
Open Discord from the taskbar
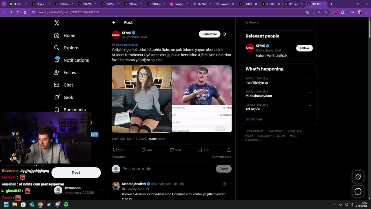pos(57,205)
